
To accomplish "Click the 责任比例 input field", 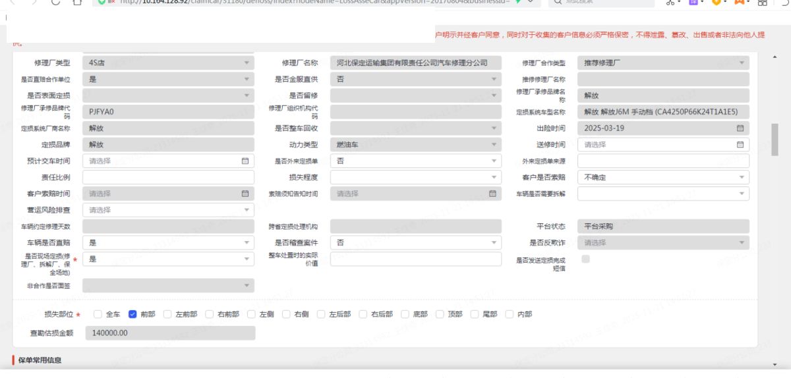I will [168, 177].
